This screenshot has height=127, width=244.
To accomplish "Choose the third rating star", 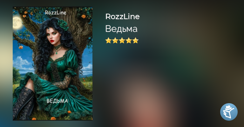I will pyautogui.click(x=122, y=40).
